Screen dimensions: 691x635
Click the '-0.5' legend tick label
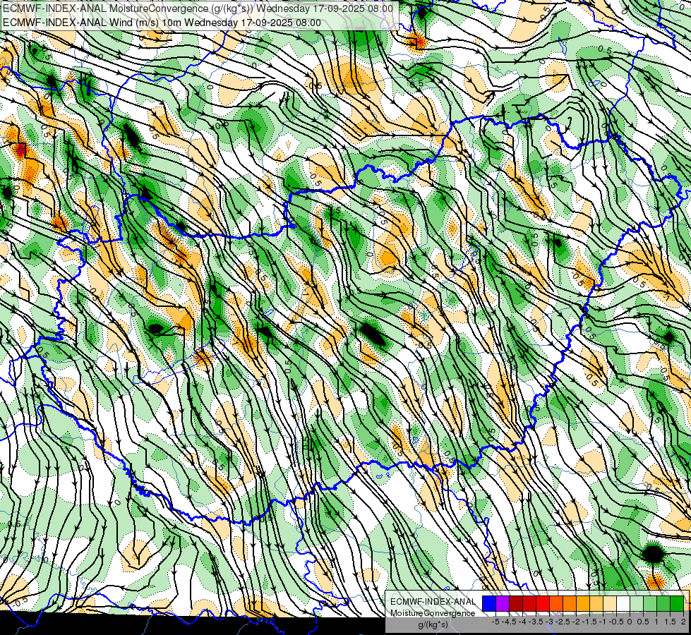pyautogui.click(x=616, y=622)
